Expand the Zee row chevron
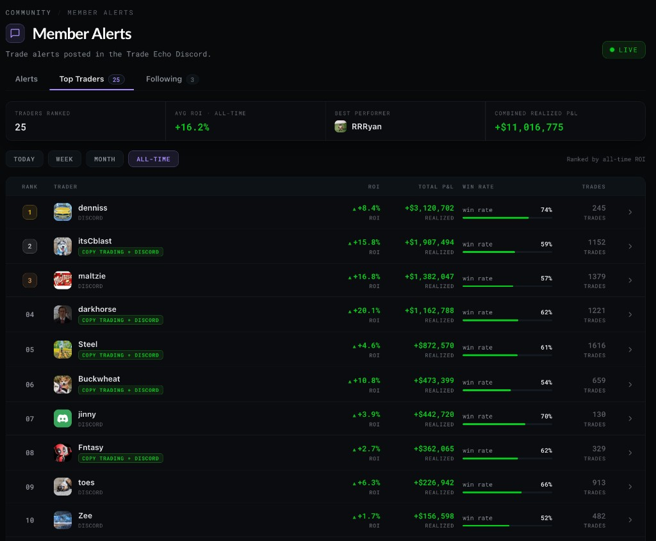This screenshot has height=541, width=656. coord(630,520)
